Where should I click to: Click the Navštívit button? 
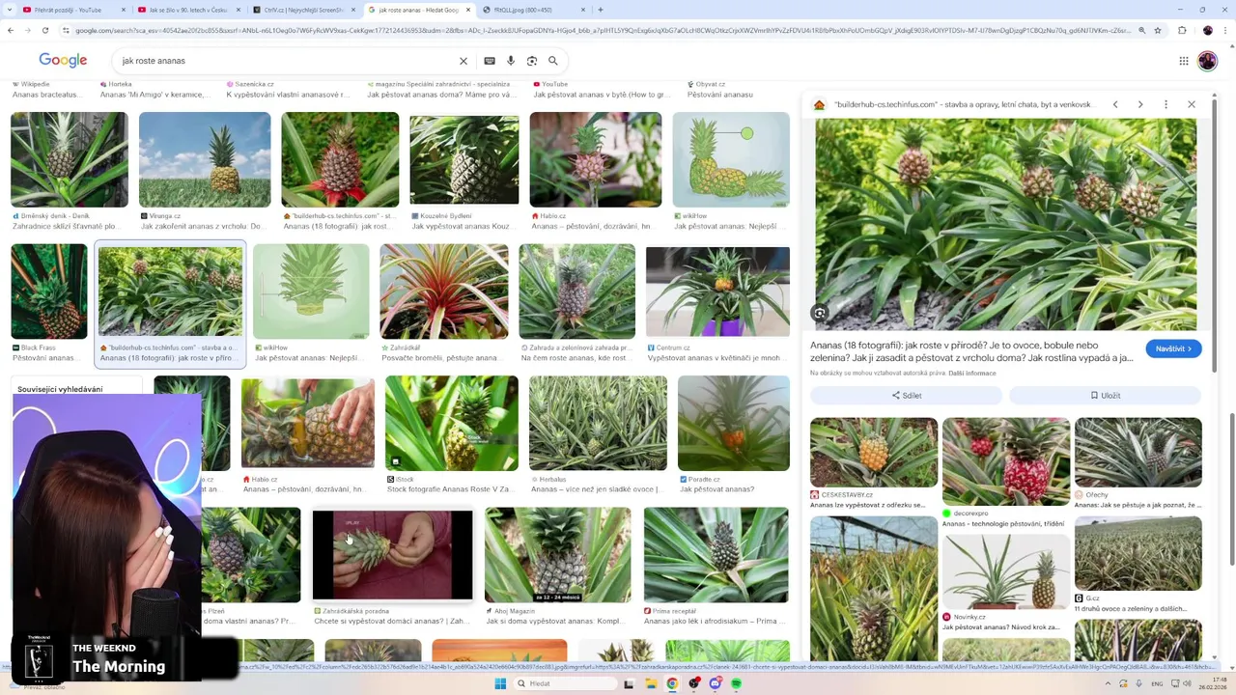1174,348
